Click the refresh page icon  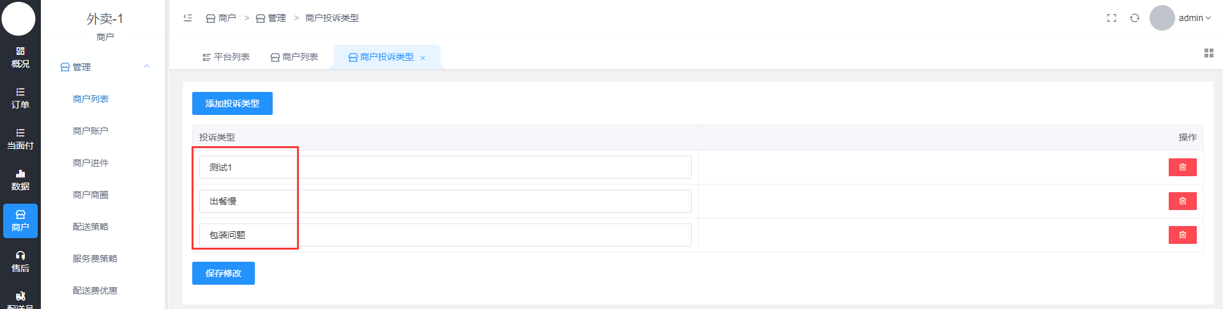coord(1134,18)
